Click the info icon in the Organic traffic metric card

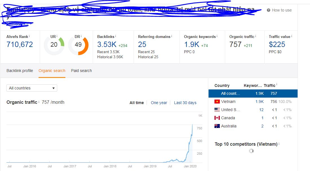pos(256,36)
